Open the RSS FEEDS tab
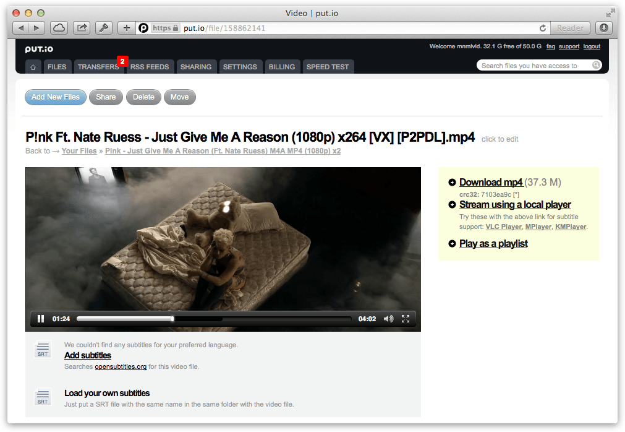 pyautogui.click(x=150, y=67)
